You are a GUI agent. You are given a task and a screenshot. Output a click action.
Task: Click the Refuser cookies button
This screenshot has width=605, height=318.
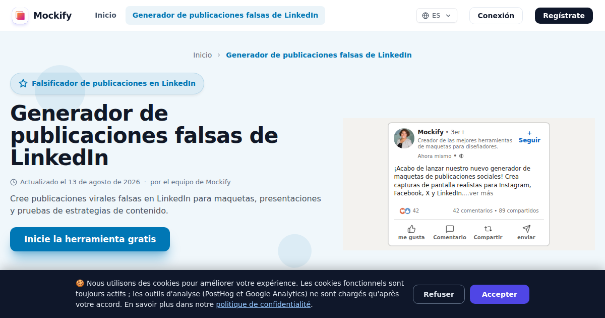pyautogui.click(x=439, y=294)
